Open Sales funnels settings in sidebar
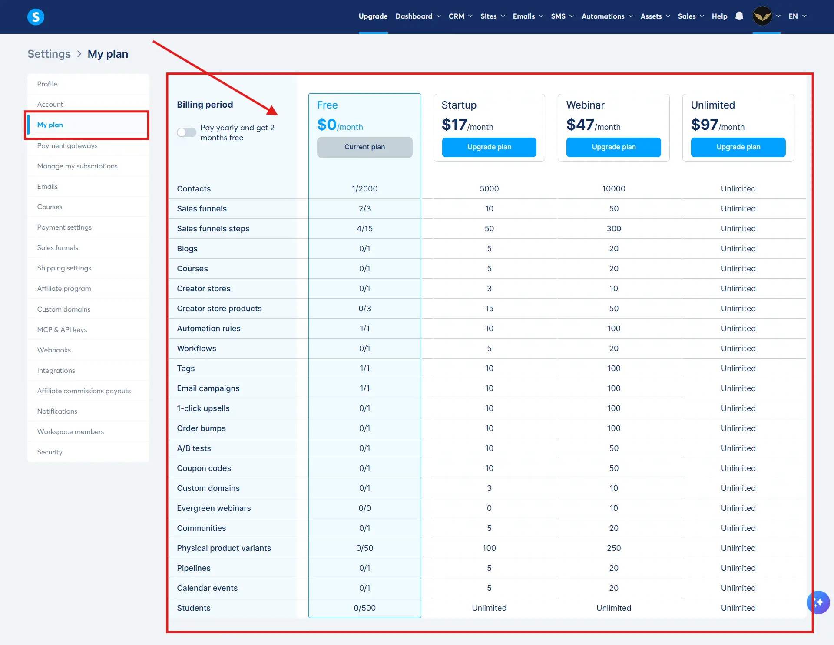 coord(88,247)
